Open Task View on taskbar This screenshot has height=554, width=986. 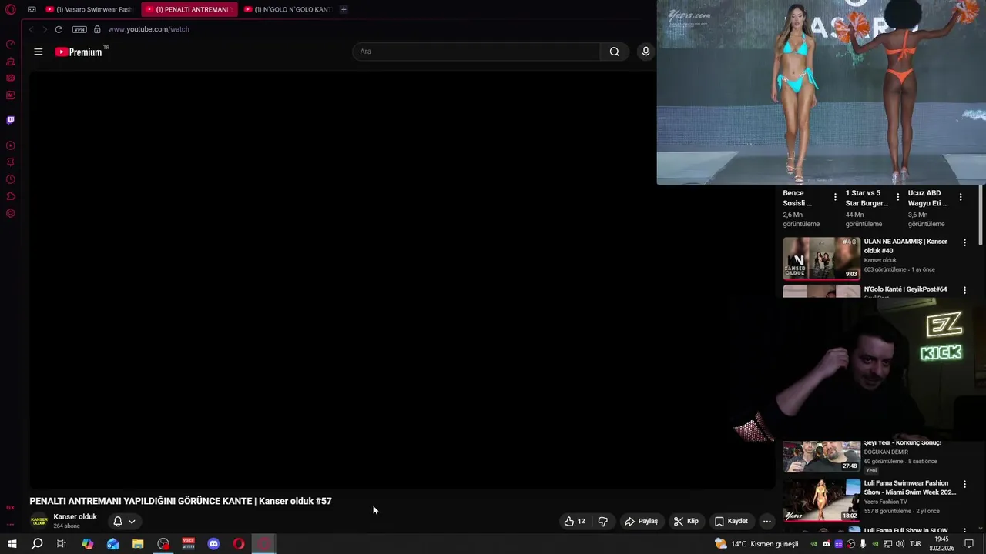tap(62, 544)
